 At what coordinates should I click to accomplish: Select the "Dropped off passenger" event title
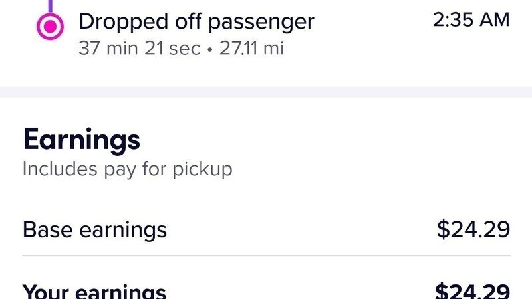(x=196, y=22)
